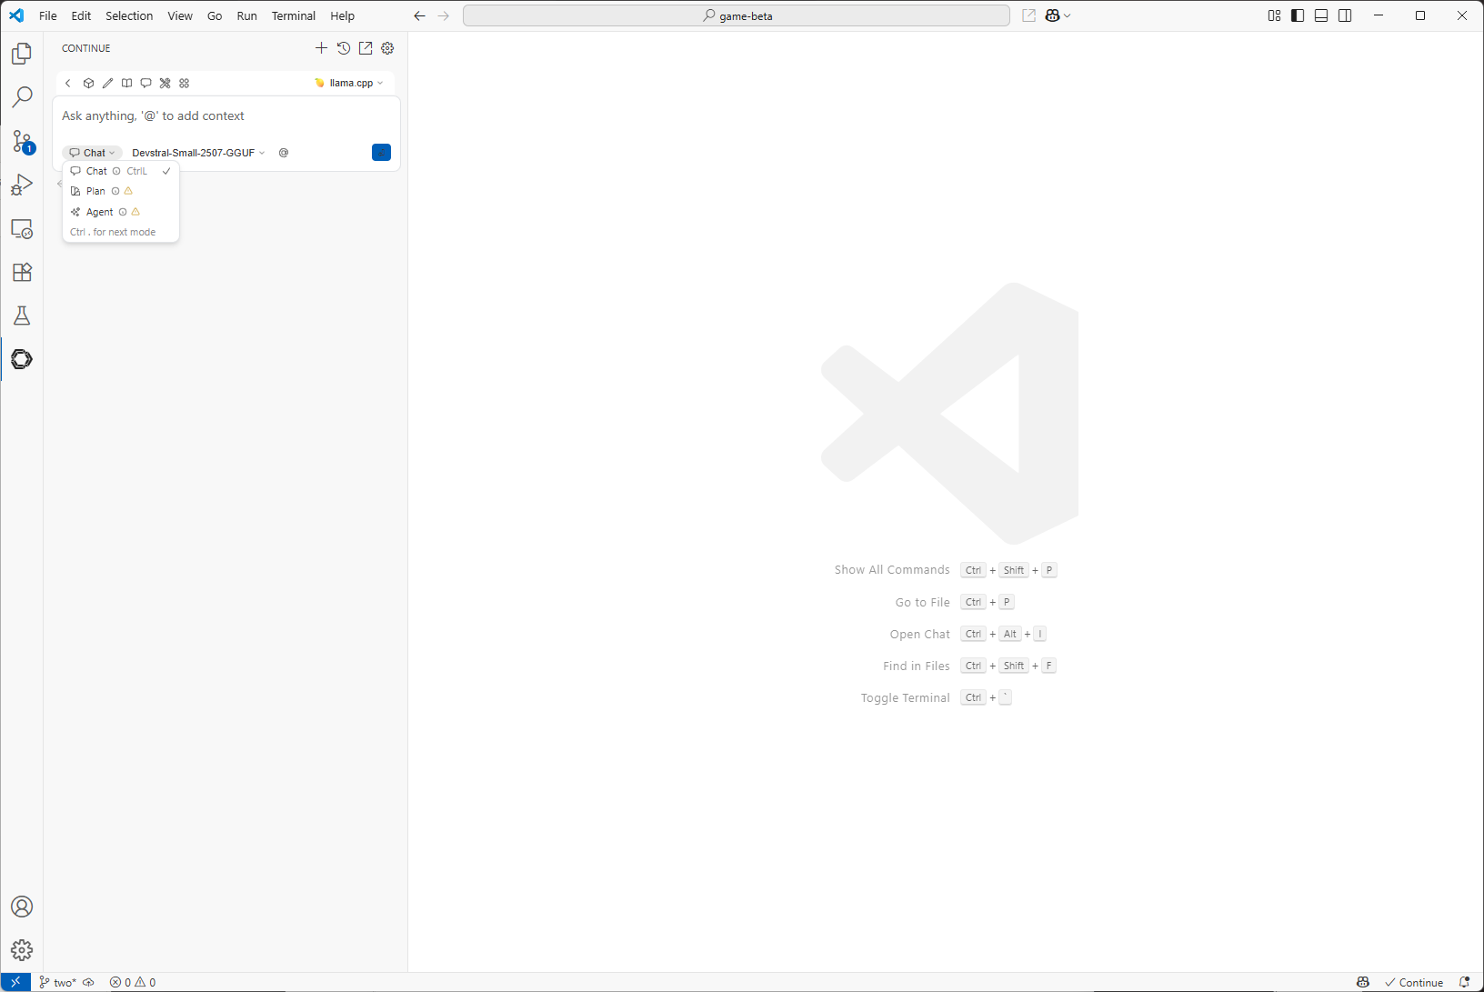Viewport: 1484px width, 992px height.
Task: Open the docs book icon
Action: (126, 83)
